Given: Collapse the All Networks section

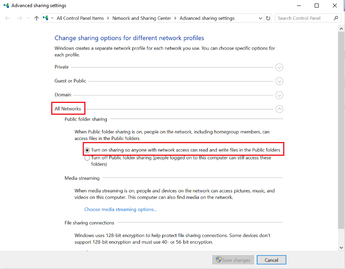Looking at the screenshot, I should click(279, 109).
